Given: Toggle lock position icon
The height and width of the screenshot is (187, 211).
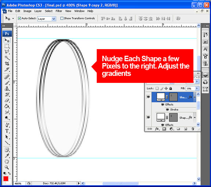Looking at the screenshot, I should point(166,88).
